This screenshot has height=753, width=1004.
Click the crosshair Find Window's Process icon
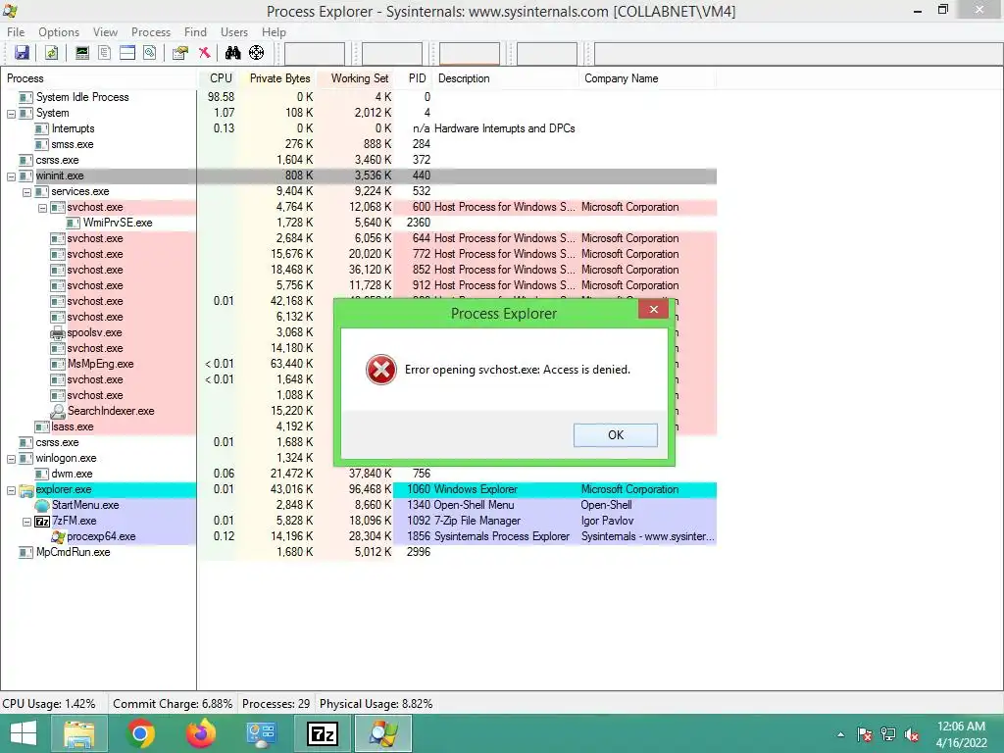(x=256, y=53)
